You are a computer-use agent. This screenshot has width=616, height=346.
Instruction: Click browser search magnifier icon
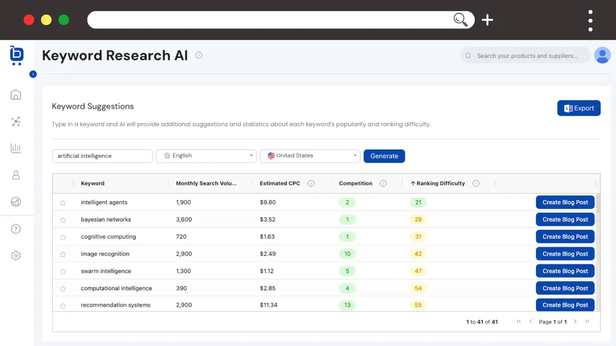tap(460, 20)
